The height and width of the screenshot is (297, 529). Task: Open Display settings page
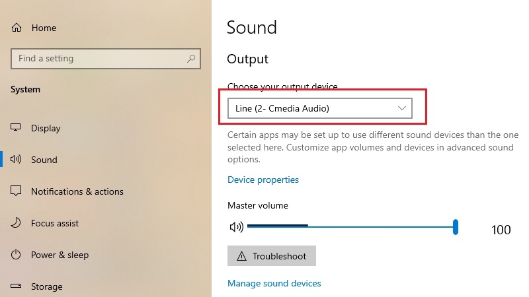click(46, 128)
